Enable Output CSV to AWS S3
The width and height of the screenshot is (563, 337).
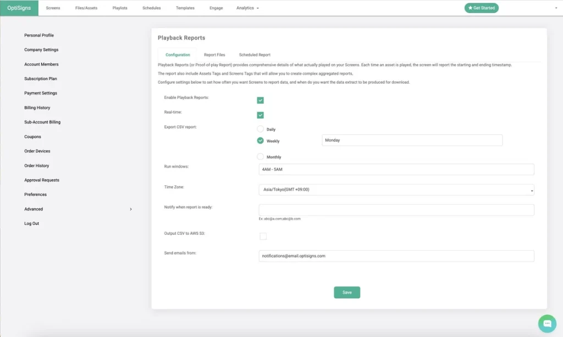263,236
